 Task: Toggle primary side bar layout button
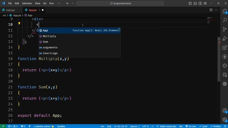click(x=190, y=3)
